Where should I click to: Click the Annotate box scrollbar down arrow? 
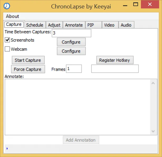coord(153,131)
